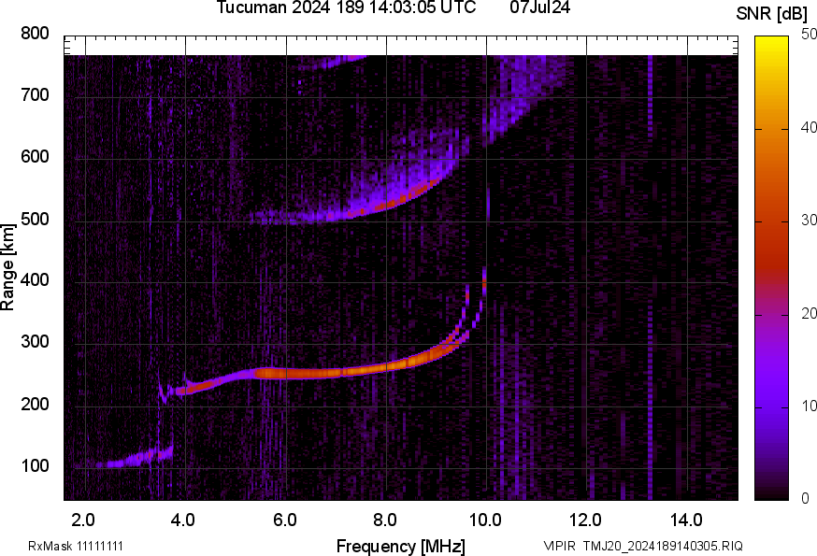Click the 30 dB colorbar tick label
Screen dimensions: 817x556
tap(809, 221)
